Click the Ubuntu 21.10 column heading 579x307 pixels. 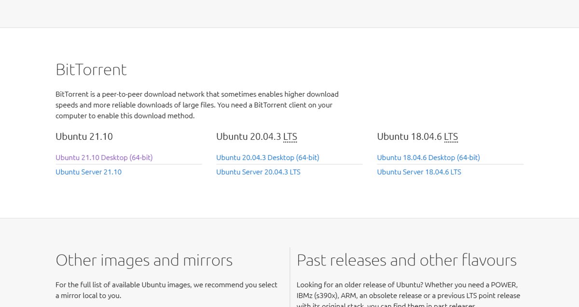84,136
